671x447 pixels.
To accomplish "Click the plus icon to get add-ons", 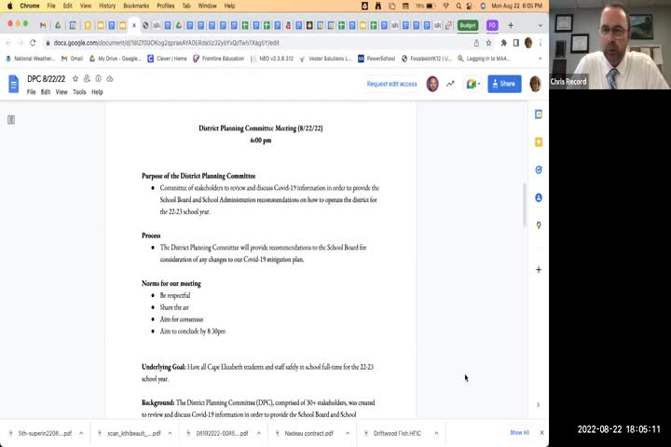I will click(539, 270).
